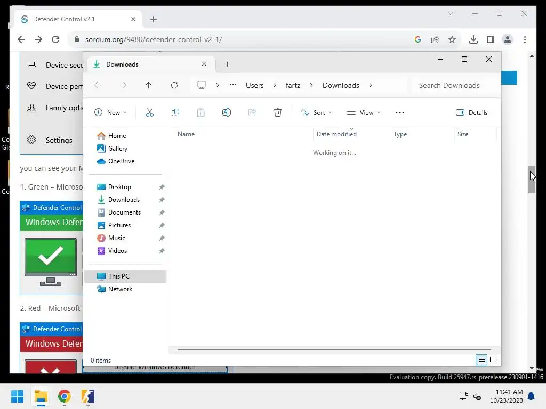Click the Paste clipboard icon in Explorer toolbar

pyautogui.click(x=201, y=112)
